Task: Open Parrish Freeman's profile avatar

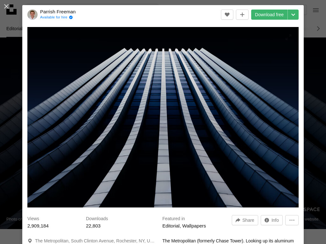Action: (32, 15)
